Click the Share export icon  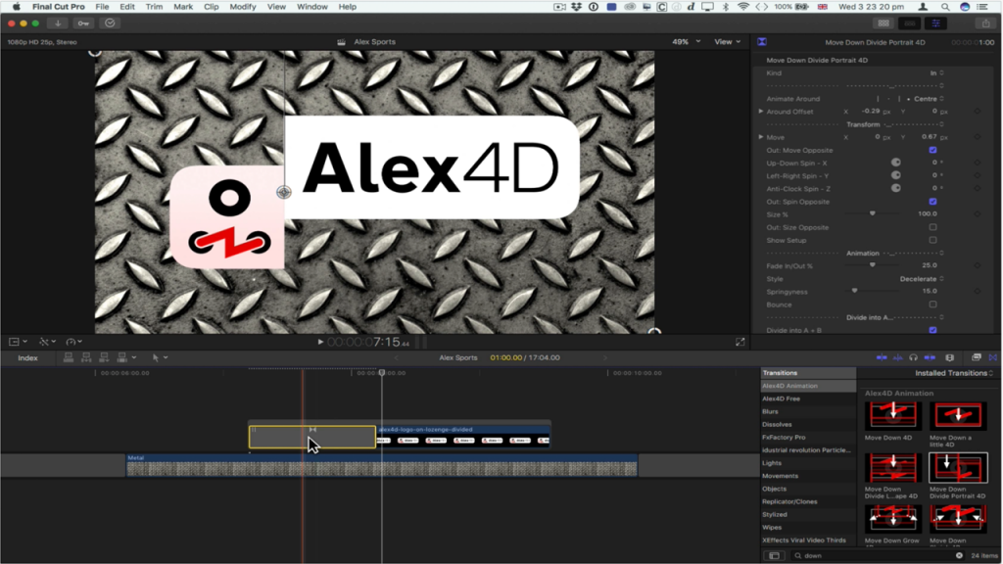[x=984, y=23]
